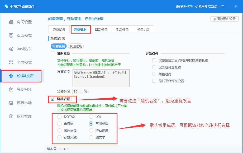Open 粉丝管理 section
The image size is (243, 153).
click(22, 116)
